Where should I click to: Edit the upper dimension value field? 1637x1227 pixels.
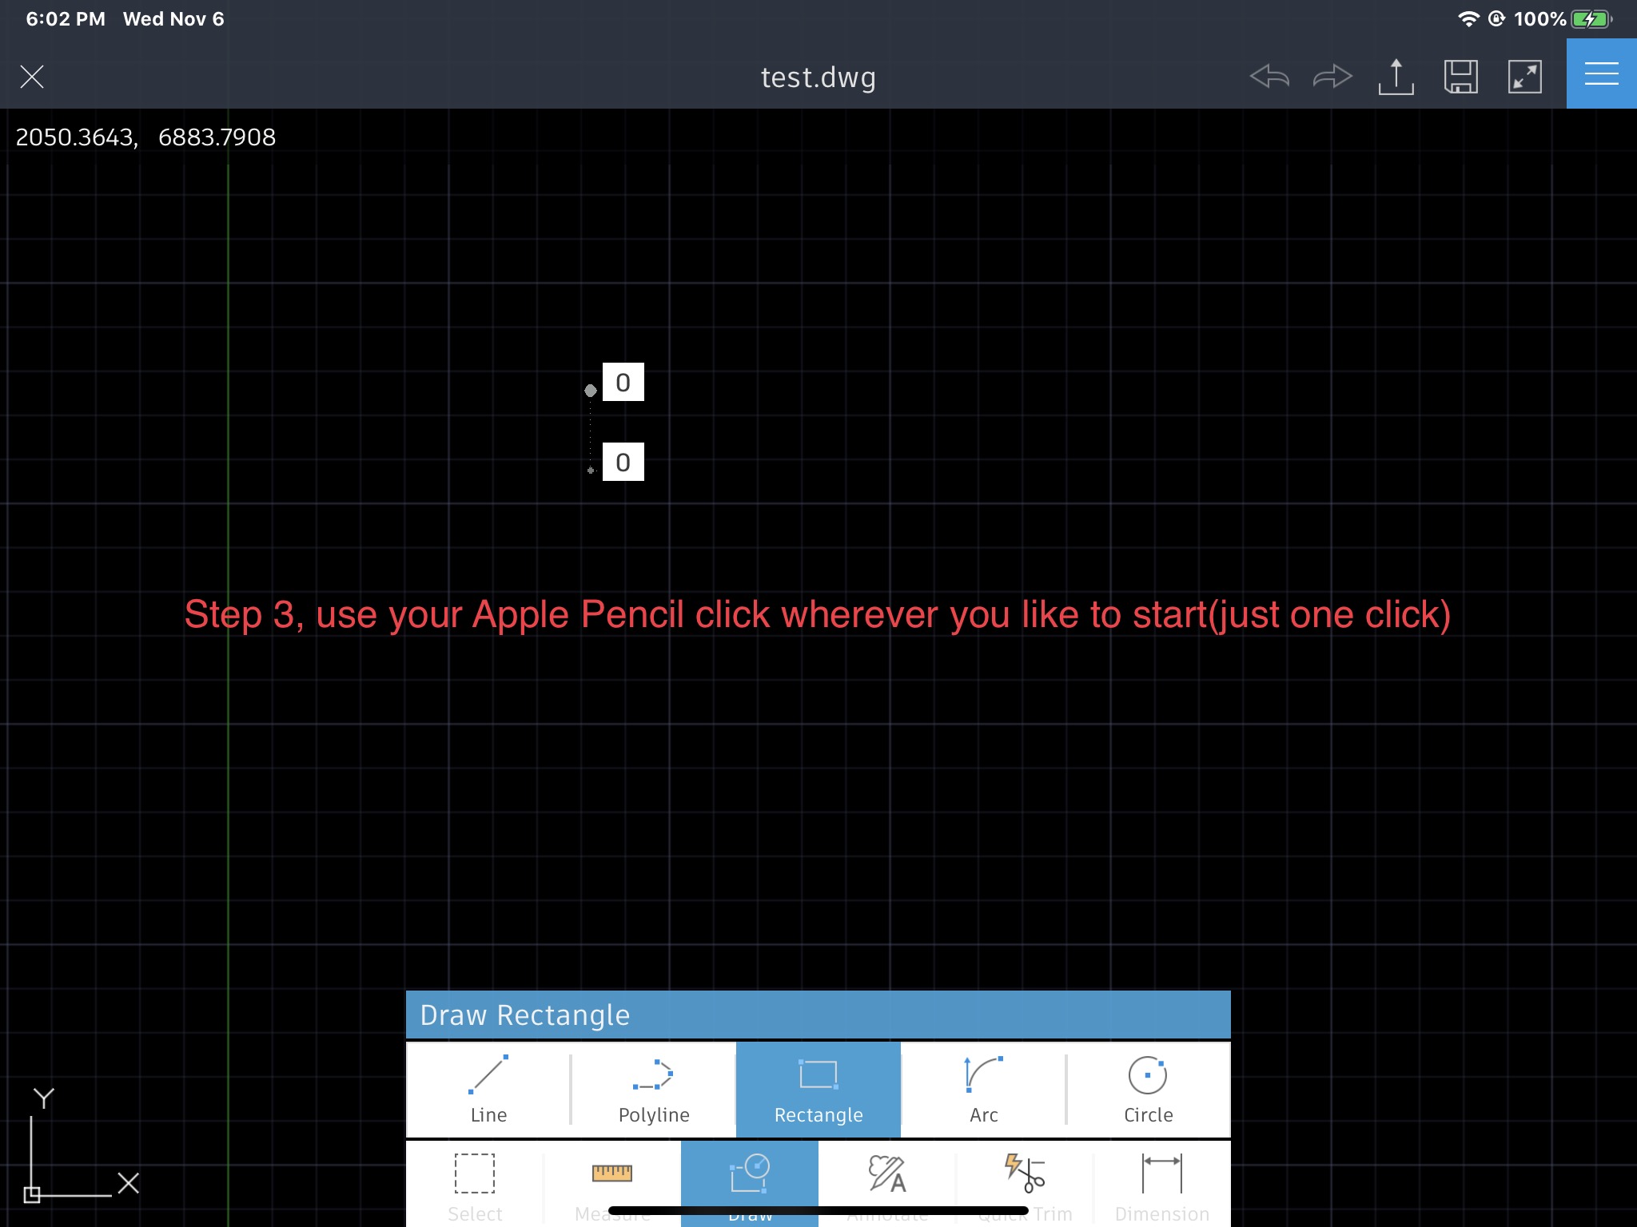623,382
